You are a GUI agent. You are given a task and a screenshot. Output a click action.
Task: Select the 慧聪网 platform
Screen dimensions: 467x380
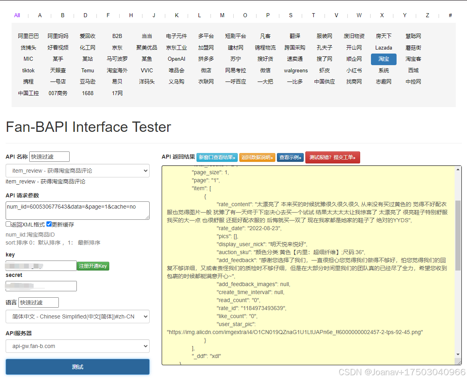click(413, 36)
